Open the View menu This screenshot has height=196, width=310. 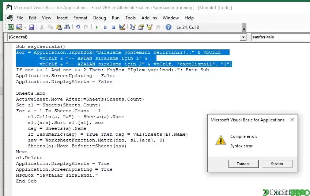46,18
